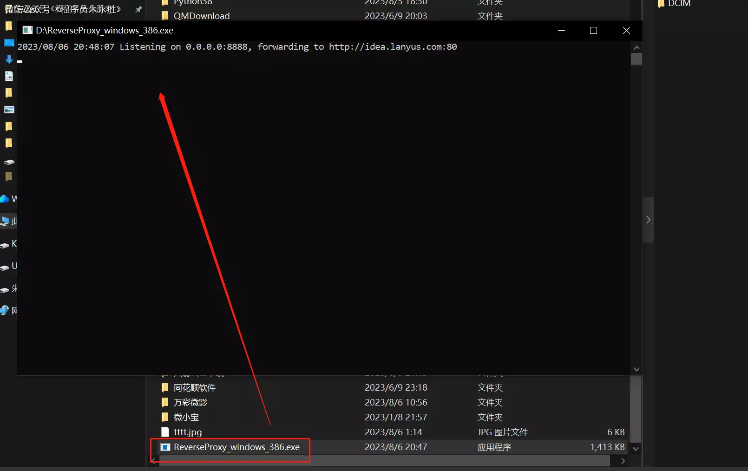The height and width of the screenshot is (471, 748).
Task: Select the DCIM folder icon
Action: pos(661,4)
